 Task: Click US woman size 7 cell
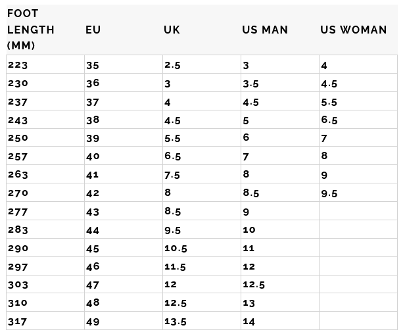(x=324, y=139)
